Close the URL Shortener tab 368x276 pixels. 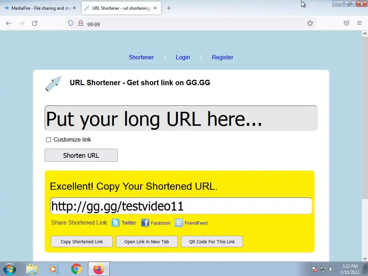[x=155, y=8]
